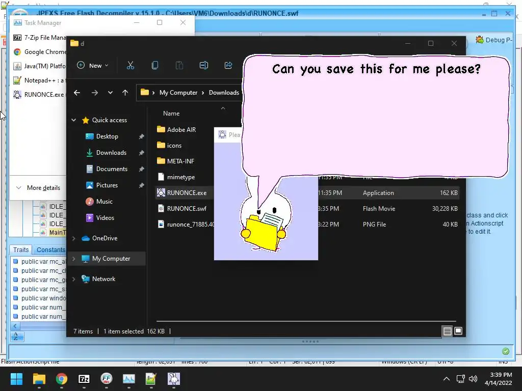522x391 pixels.
Task: Select the Network item in sidebar
Action: click(x=103, y=279)
